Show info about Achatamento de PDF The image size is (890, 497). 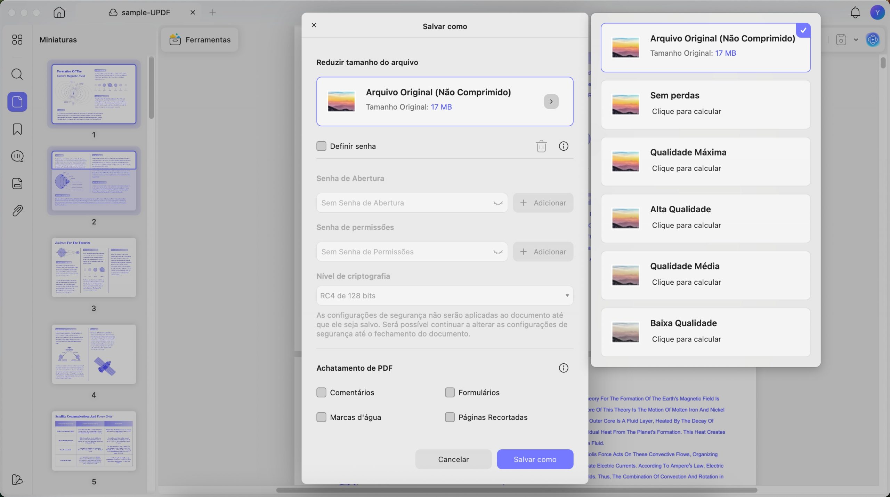click(x=563, y=368)
